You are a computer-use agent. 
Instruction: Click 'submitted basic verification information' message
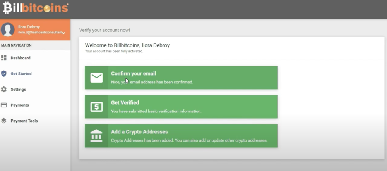point(156,111)
